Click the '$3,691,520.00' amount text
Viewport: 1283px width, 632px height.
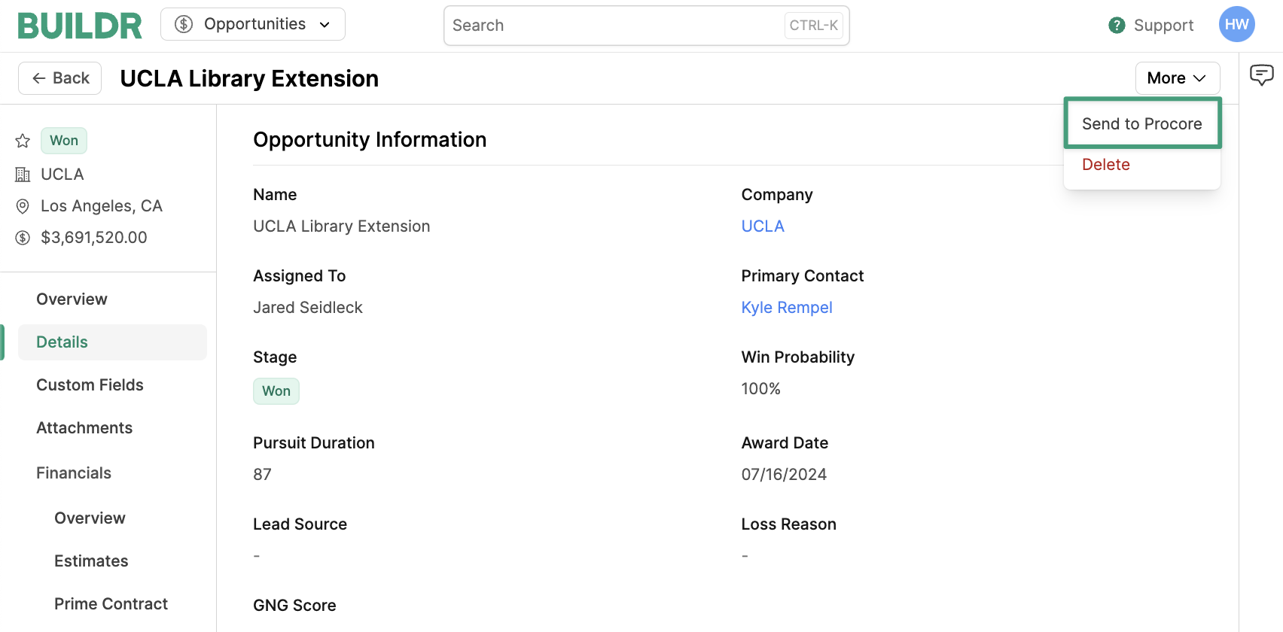point(94,238)
